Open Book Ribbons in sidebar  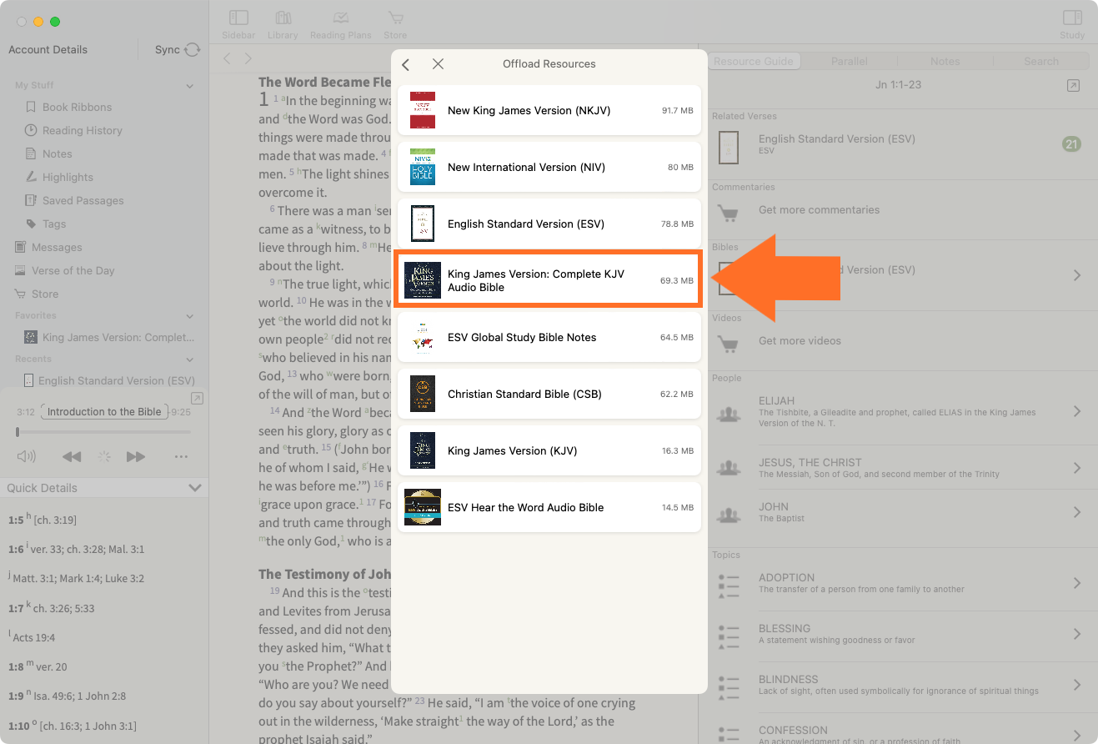(77, 107)
